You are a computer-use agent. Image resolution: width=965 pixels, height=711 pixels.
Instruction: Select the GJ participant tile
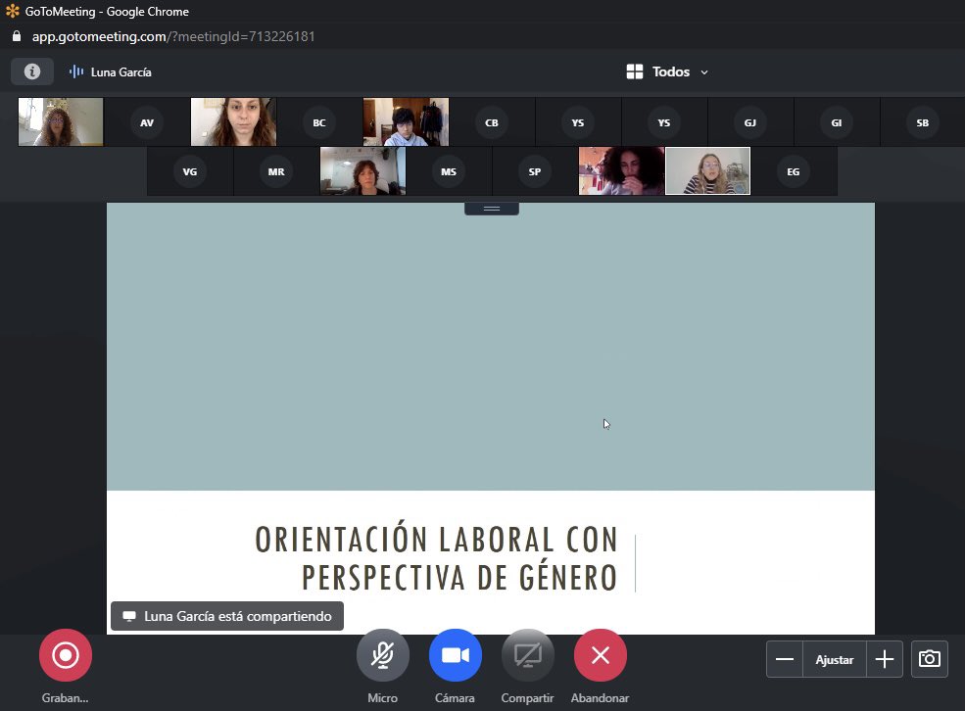click(x=750, y=122)
